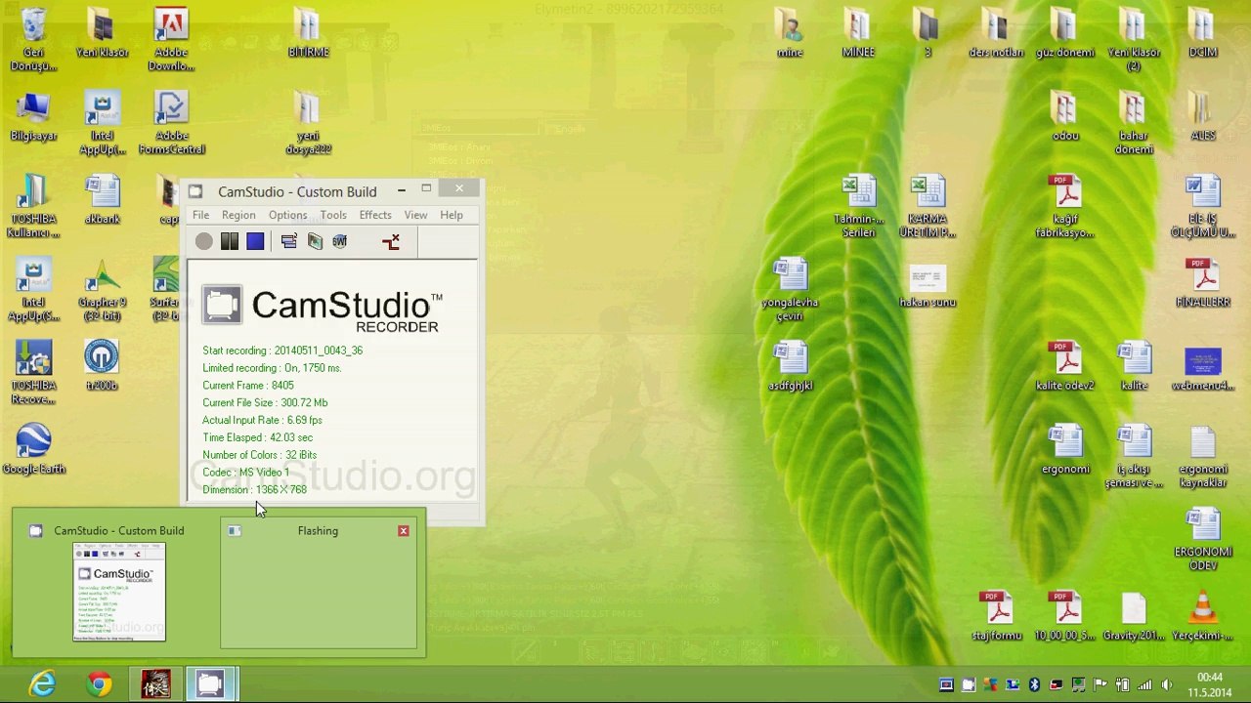The height and width of the screenshot is (703, 1251).
Task: Select the BİTİRME folder on desktop
Action: 308,33
